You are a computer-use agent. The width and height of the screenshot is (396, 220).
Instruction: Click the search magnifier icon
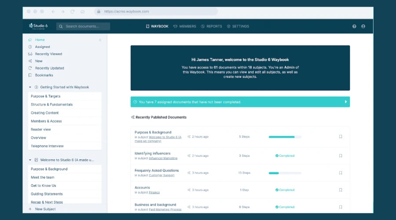[x=61, y=26]
